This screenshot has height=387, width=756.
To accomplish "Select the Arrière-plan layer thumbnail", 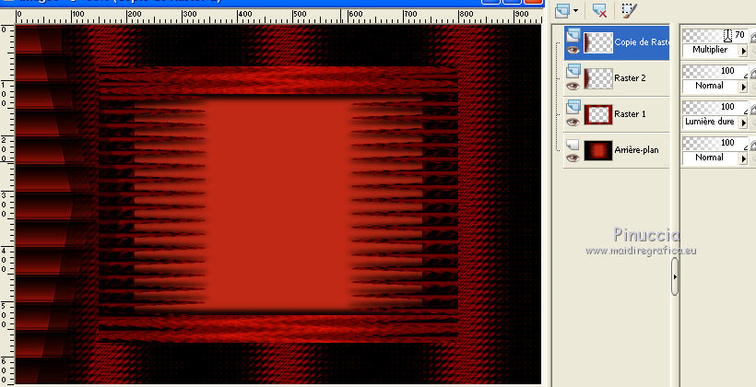I will [598, 150].
